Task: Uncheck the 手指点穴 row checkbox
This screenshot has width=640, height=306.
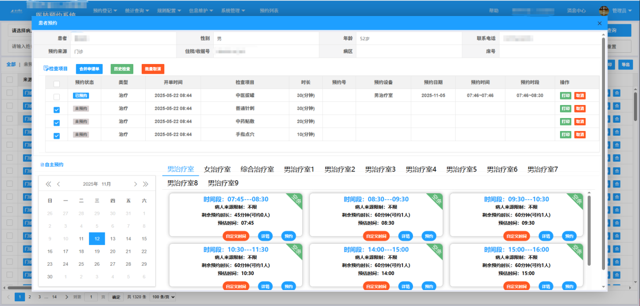Action: 57,136
